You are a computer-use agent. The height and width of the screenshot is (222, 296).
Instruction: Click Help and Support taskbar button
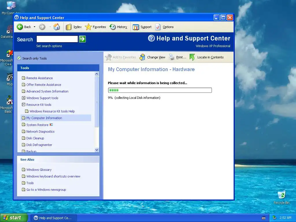click(53, 218)
